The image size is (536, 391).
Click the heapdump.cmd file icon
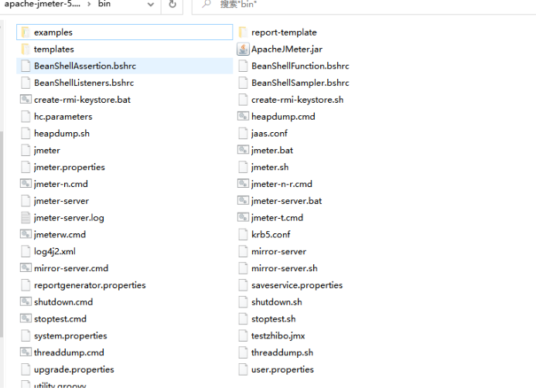tap(243, 116)
